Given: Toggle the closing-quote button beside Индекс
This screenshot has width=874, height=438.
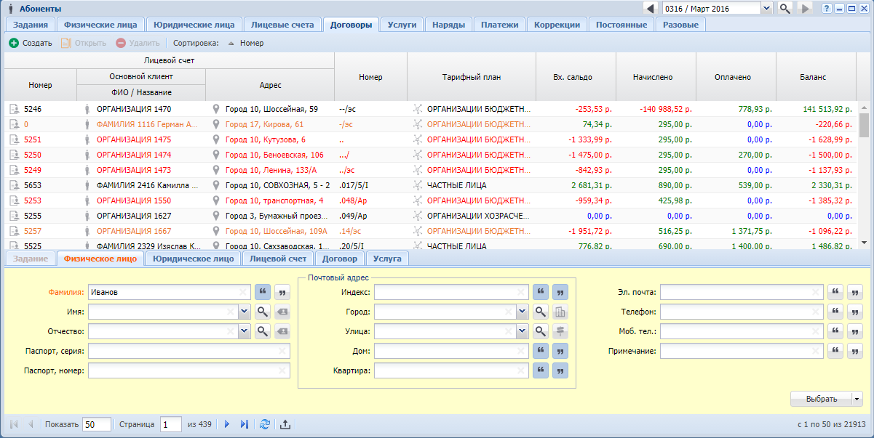Looking at the screenshot, I should tap(560, 292).
